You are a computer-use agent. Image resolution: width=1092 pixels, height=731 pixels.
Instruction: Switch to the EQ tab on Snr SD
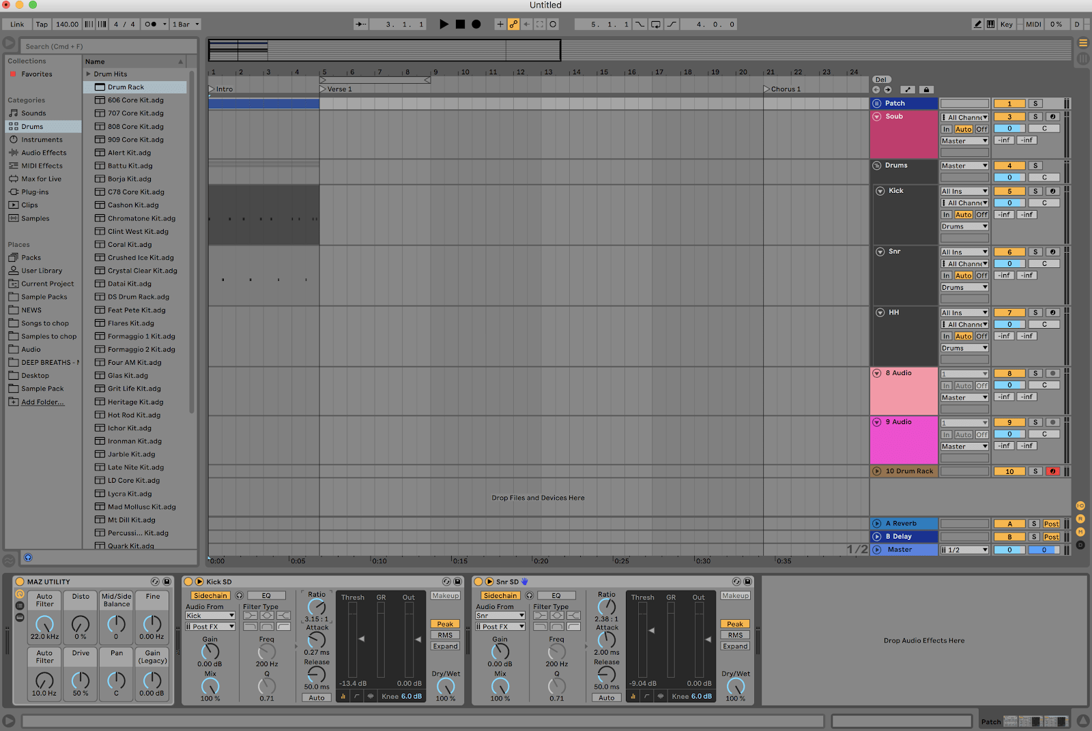(557, 595)
